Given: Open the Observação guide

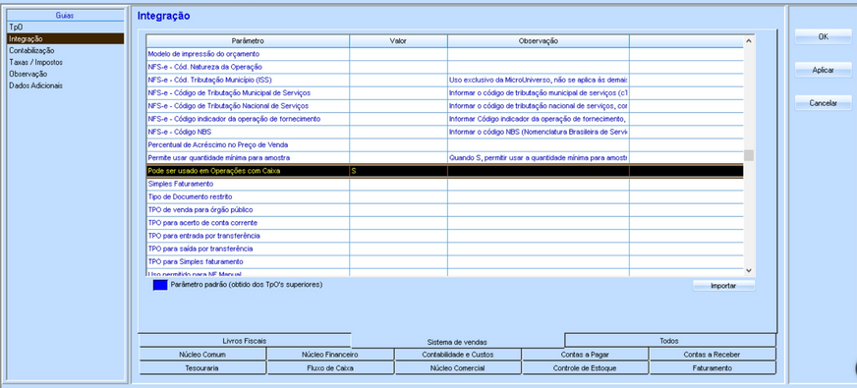Looking at the screenshot, I should click(x=66, y=74).
